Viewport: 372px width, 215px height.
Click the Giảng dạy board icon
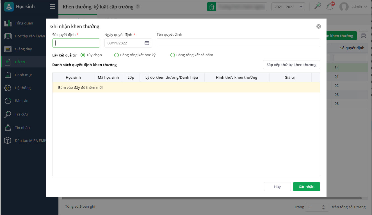[x=8, y=49]
